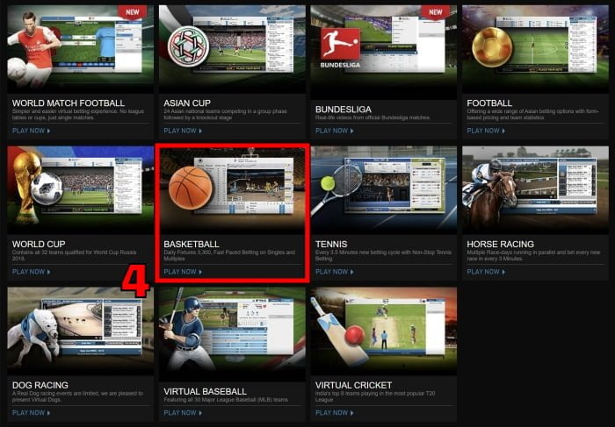615x427 pixels.
Task: Select the VIRTUAL BASEBALL title
Action: coord(205,391)
